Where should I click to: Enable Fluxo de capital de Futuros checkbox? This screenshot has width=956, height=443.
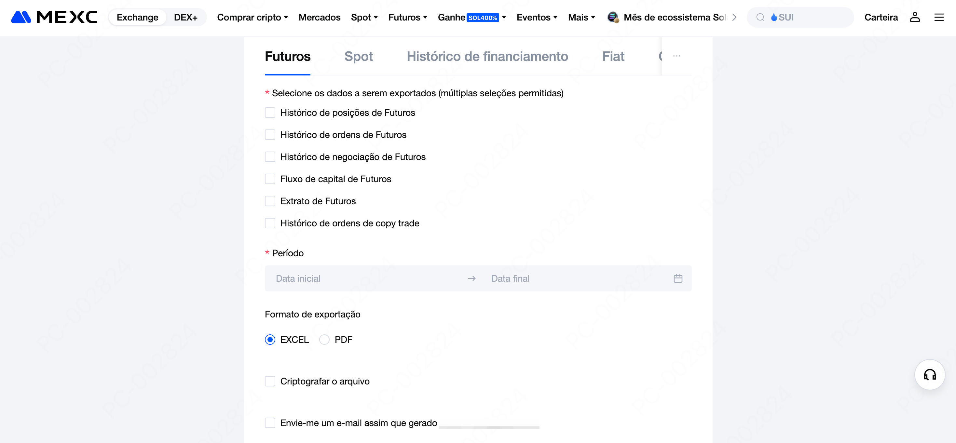[x=270, y=179]
